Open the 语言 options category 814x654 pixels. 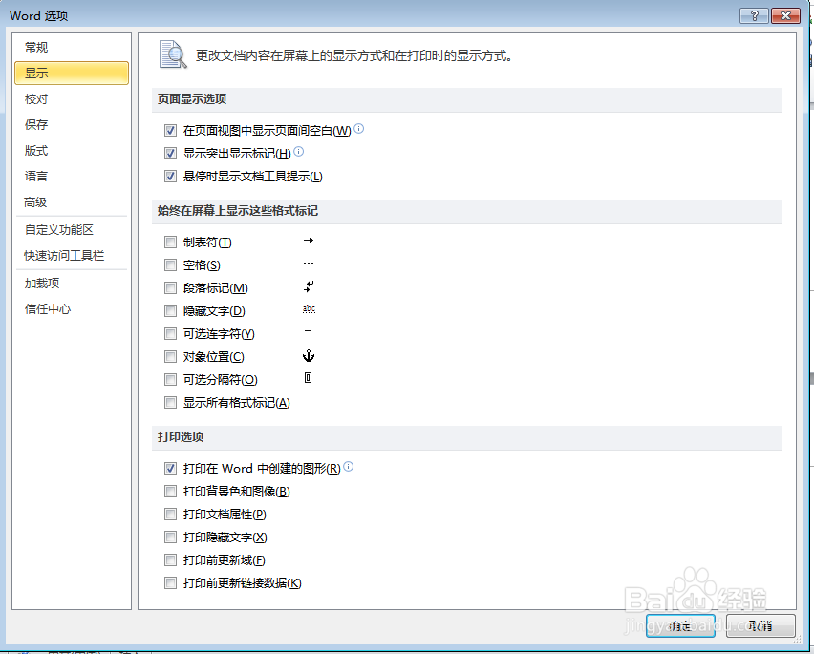point(72,177)
